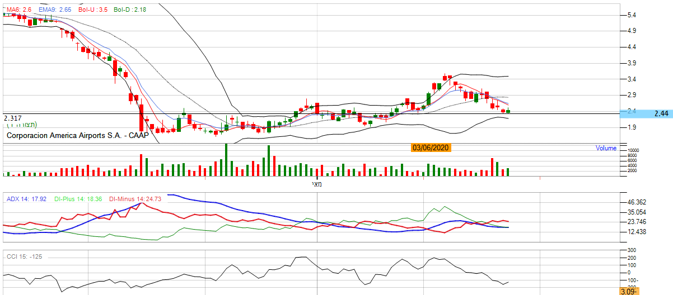Click the Hebrew month label on time axis

point(317,183)
